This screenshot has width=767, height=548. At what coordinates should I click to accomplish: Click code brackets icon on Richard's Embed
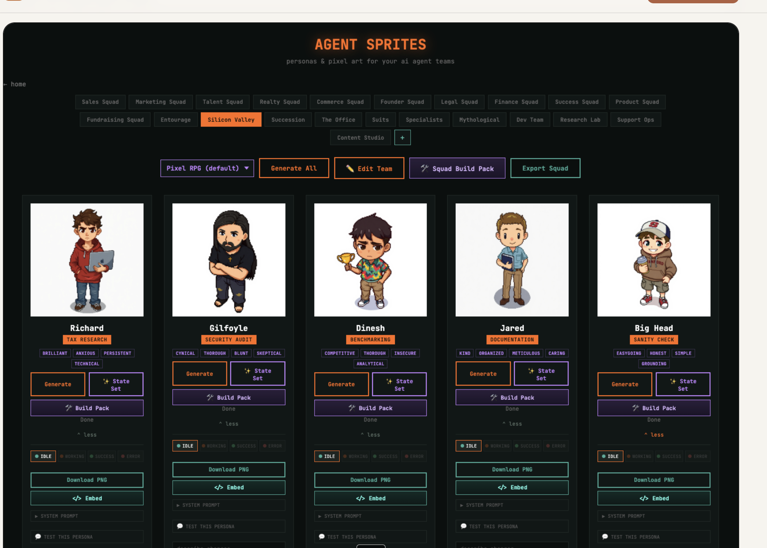pyautogui.click(x=77, y=498)
